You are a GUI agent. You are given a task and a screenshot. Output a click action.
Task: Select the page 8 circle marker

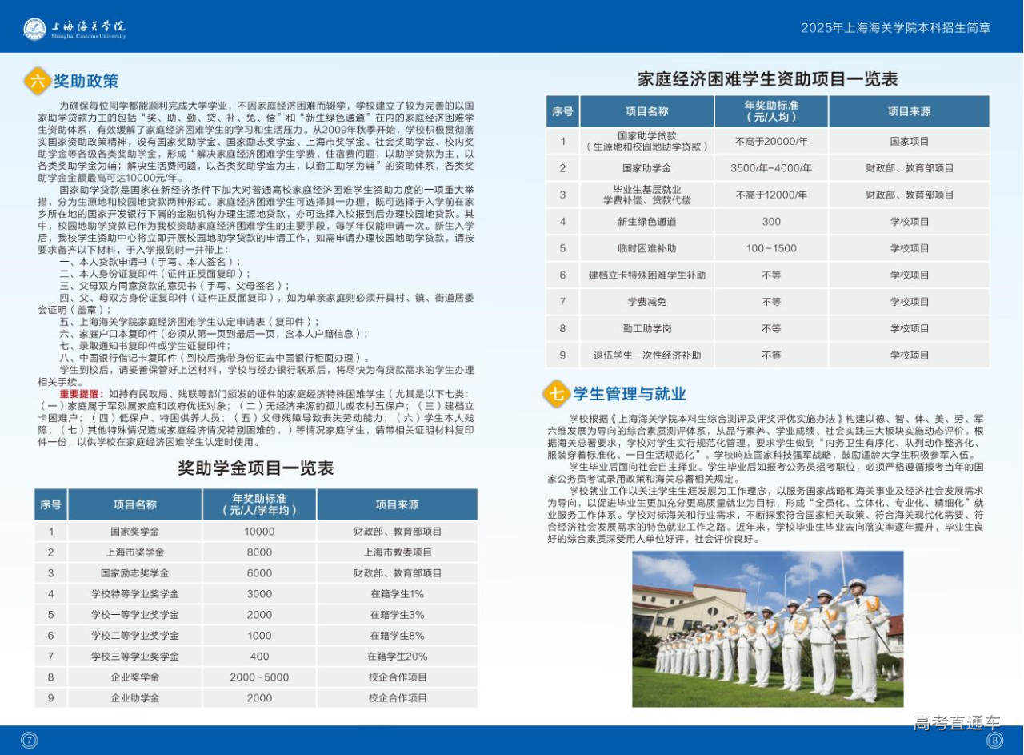pos(994,741)
